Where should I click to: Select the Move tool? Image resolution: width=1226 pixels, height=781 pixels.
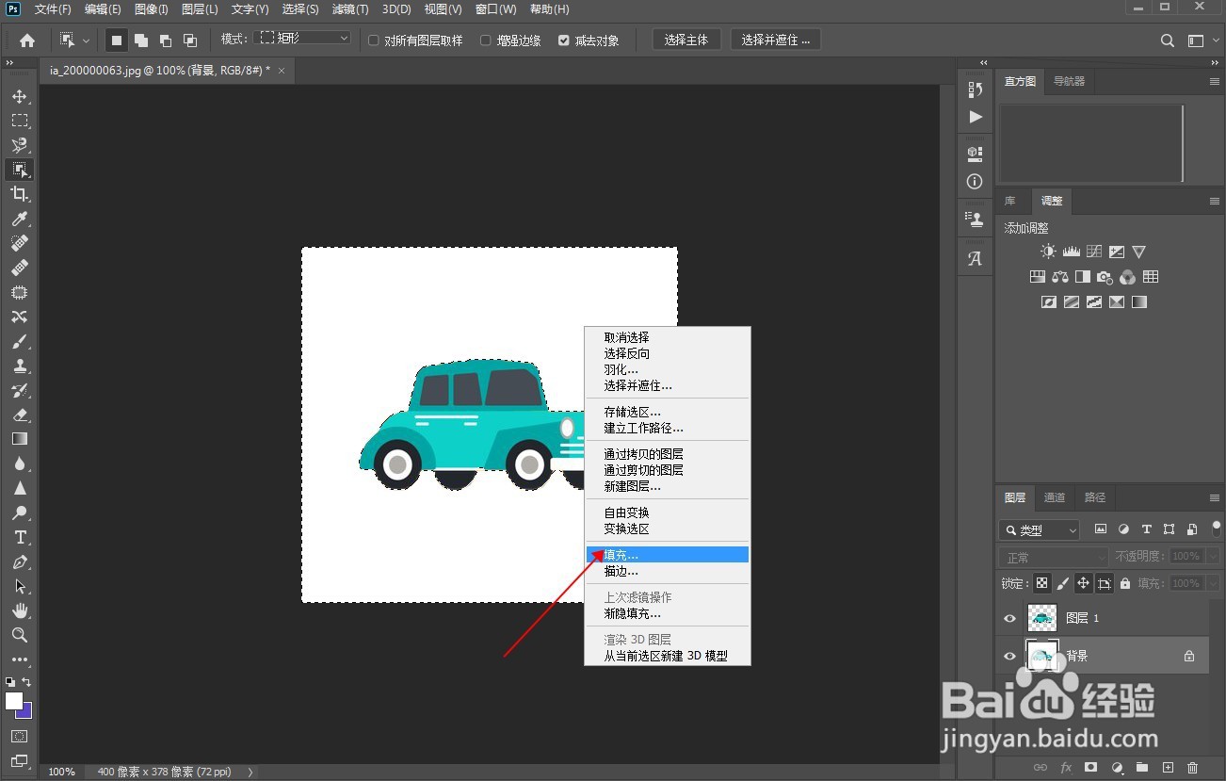(19, 96)
